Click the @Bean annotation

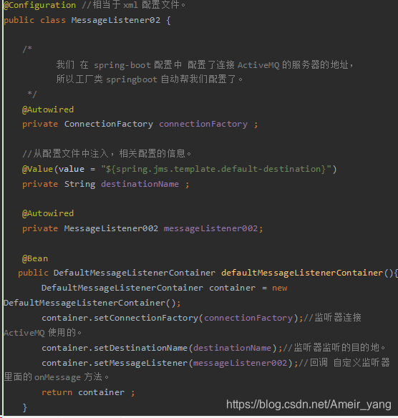(x=35, y=258)
